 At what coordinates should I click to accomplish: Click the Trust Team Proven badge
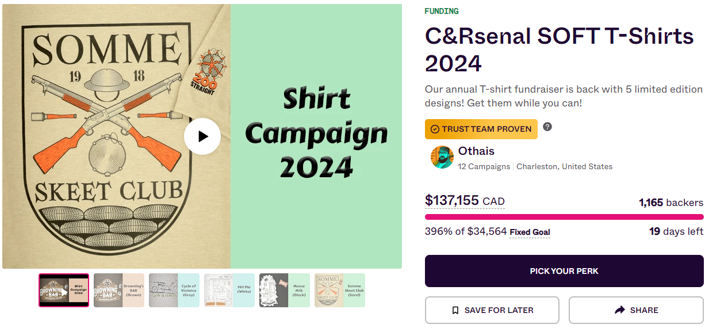click(x=481, y=129)
